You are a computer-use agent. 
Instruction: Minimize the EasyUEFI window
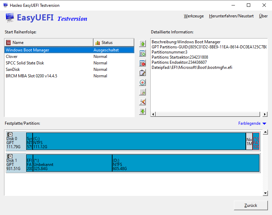tap(233, 5)
